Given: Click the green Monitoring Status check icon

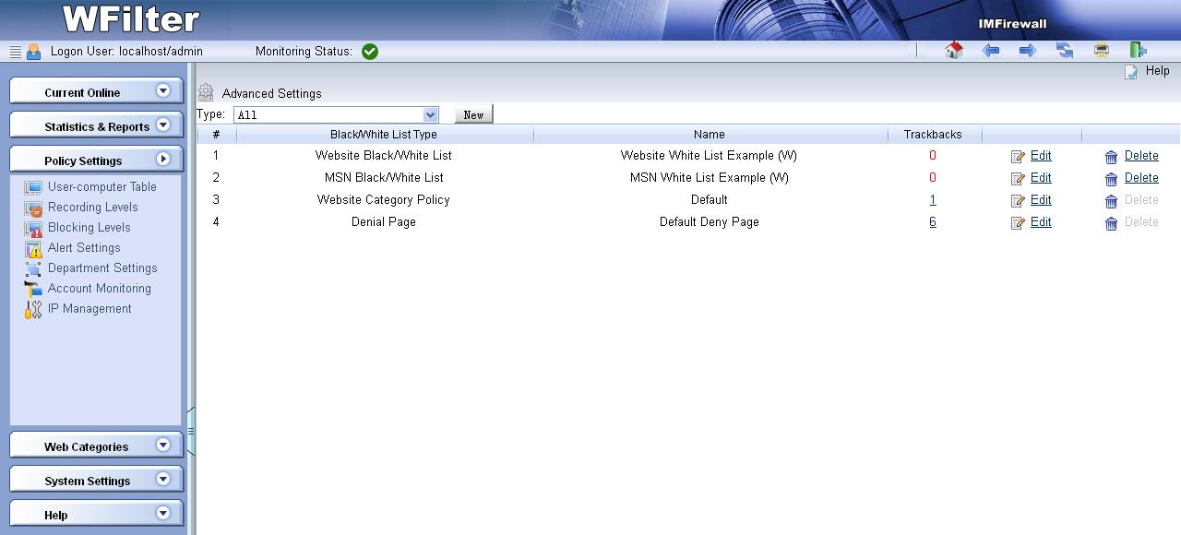Looking at the screenshot, I should (370, 52).
